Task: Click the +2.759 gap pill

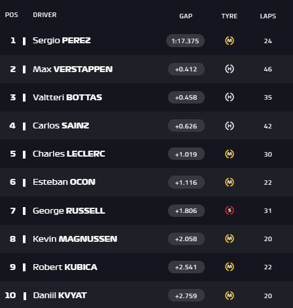Action: coord(186,296)
